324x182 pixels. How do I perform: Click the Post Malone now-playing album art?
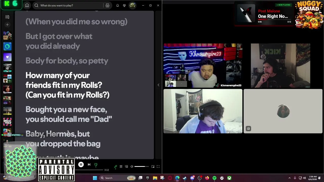tap(246, 13)
